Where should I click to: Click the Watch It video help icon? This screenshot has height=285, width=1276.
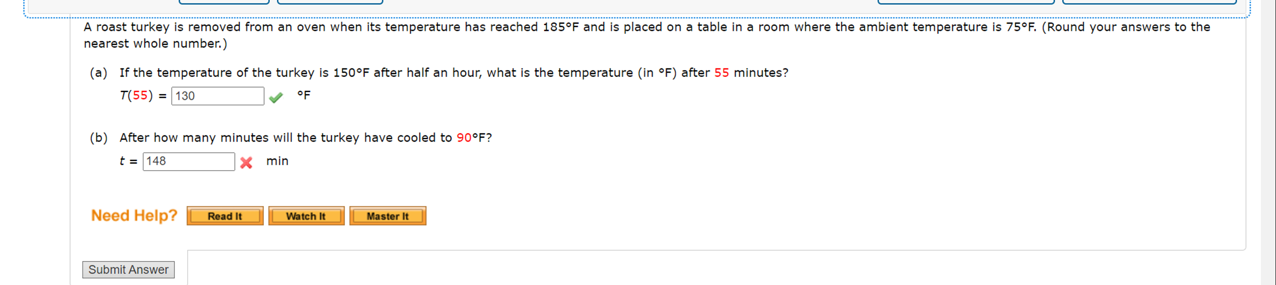[x=306, y=215]
